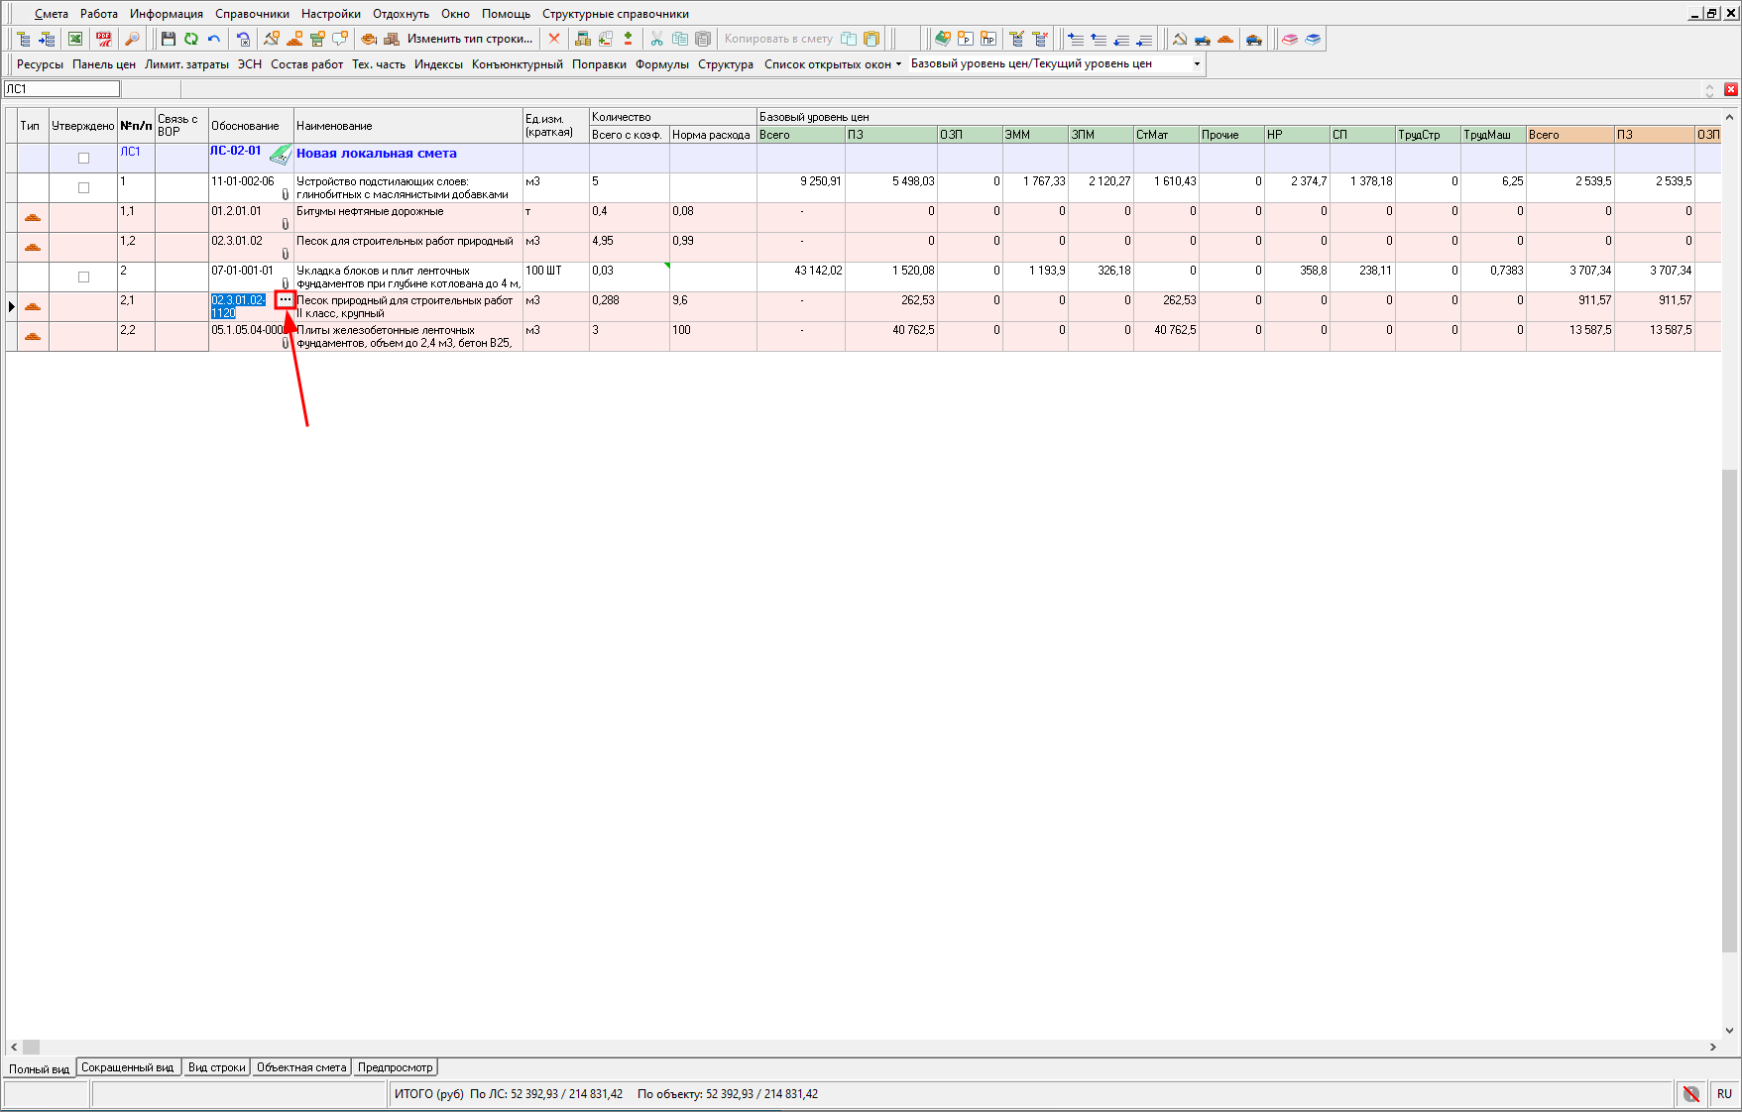
Task: Click the scissors cut icon
Action: point(656,39)
